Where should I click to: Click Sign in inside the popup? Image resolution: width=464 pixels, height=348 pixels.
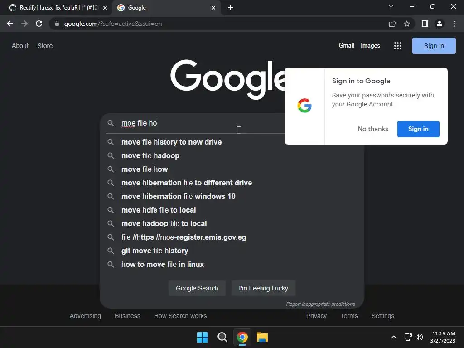418,129
